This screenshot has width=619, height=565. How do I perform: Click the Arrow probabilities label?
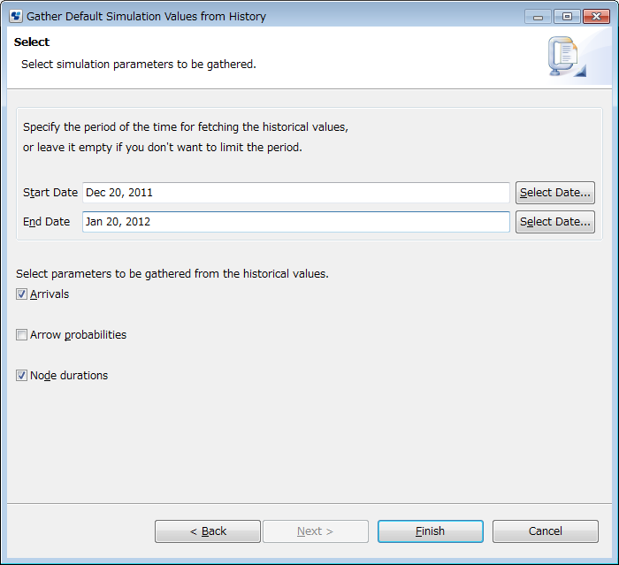tap(78, 335)
